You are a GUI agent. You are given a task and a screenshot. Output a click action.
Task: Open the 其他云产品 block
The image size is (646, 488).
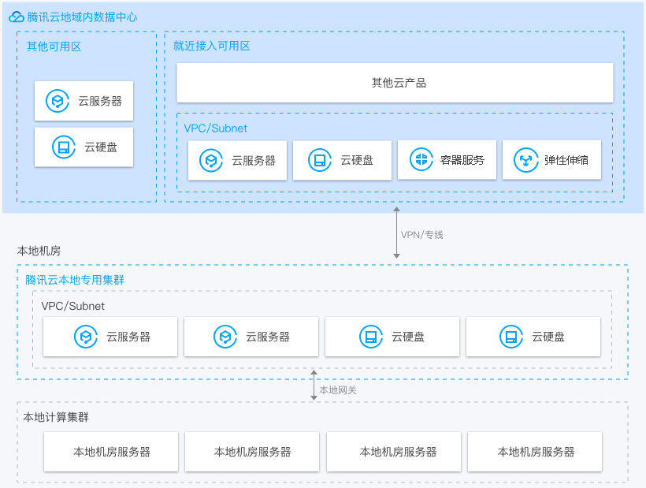pyautogui.click(x=394, y=82)
